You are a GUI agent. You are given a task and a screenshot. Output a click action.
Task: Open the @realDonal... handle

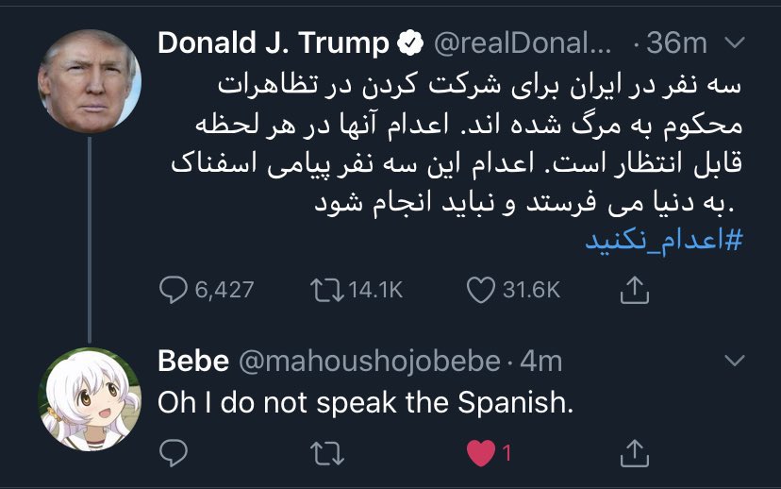523,43
